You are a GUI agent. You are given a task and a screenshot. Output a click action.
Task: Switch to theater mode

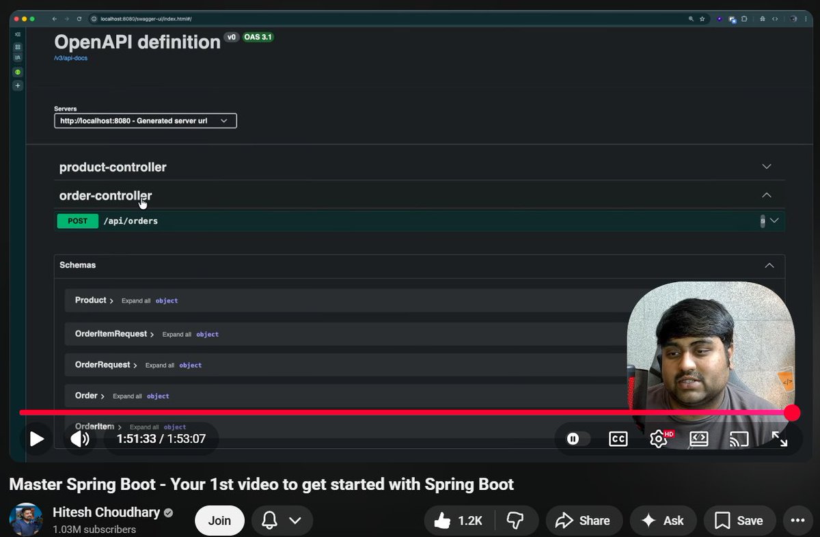pyautogui.click(x=698, y=439)
